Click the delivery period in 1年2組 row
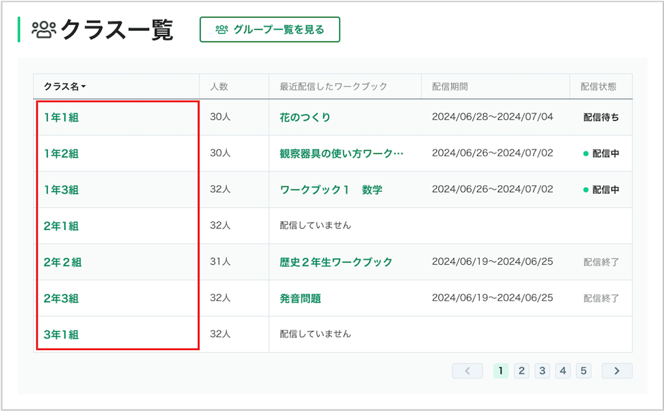This screenshot has width=664, height=411. pyautogui.click(x=493, y=153)
